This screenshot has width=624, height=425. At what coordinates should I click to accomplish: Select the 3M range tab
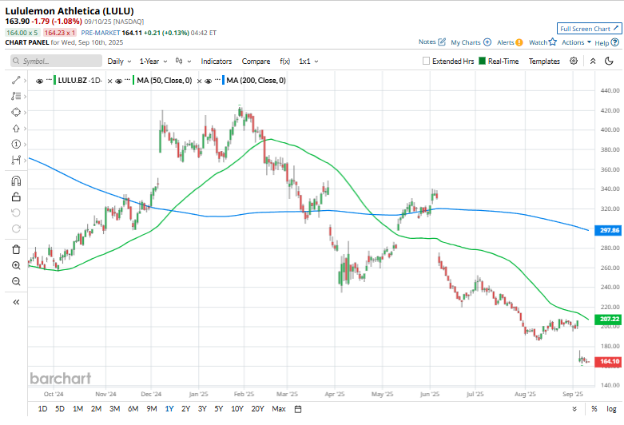pos(114,409)
